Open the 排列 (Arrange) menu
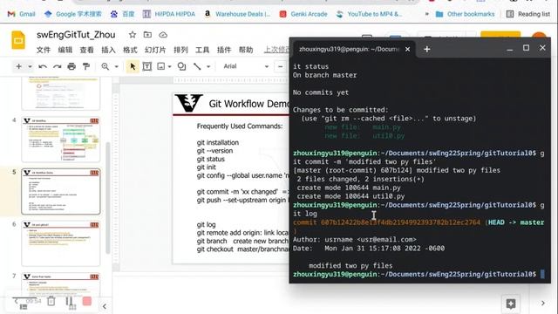Viewport: 558px width, 314px height. point(180,50)
